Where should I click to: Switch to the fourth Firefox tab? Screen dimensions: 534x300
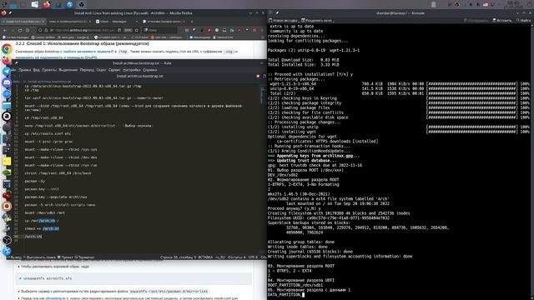click(164, 22)
